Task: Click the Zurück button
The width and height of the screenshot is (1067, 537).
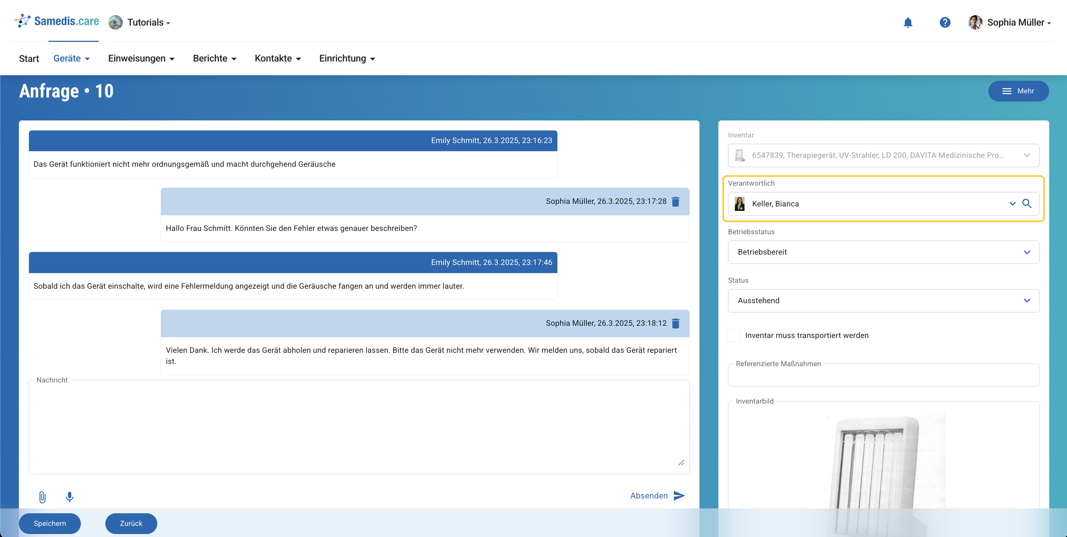Action: pyautogui.click(x=131, y=523)
